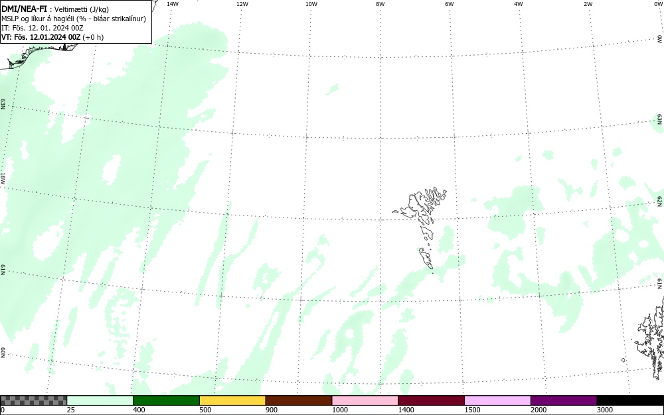
Task: Click the 10W longitude label
Action: [311, 4]
